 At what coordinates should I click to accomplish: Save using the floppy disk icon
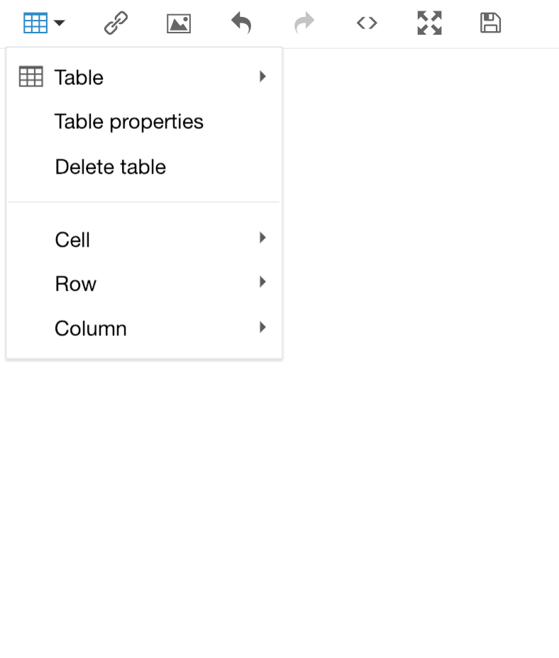click(x=490, y=23)
